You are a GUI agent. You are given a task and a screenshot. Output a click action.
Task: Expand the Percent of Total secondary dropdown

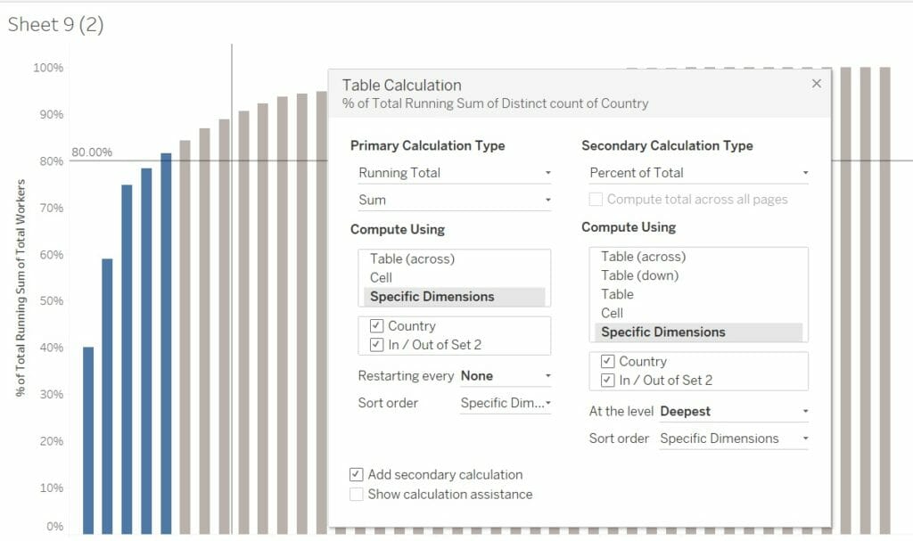coord(698,173)
